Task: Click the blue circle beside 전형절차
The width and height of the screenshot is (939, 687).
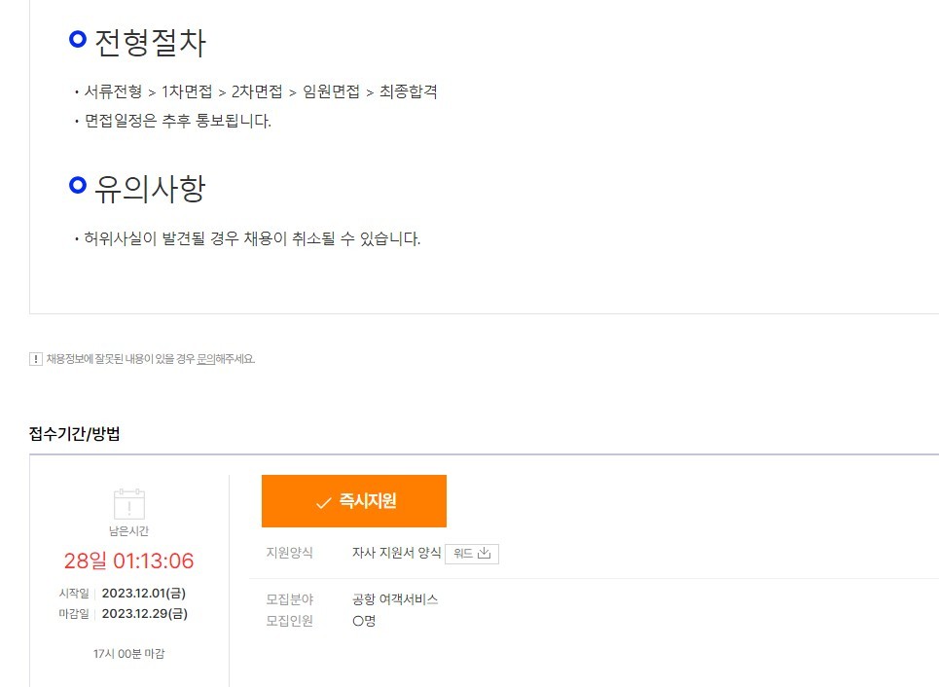Action: pyautogui.click(x=77, y=39)
